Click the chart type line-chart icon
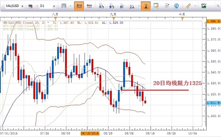The image size is (221, 137). point(64,6)
